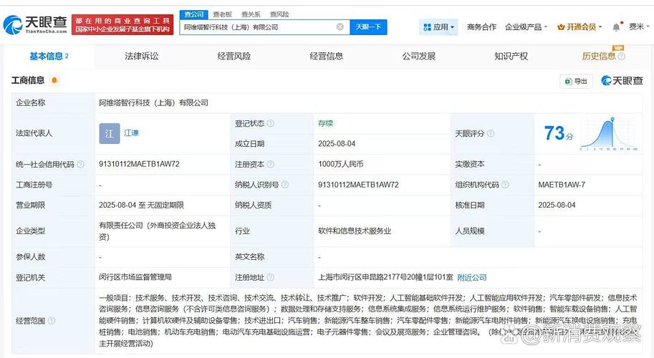
Task: Switch to the 经营风险 tab
Action: tap(234, 57)
